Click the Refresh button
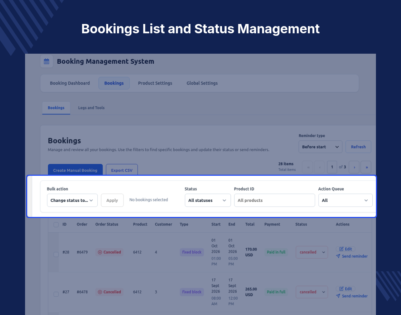This screenshot has width=401, height=315. [358, 147]
